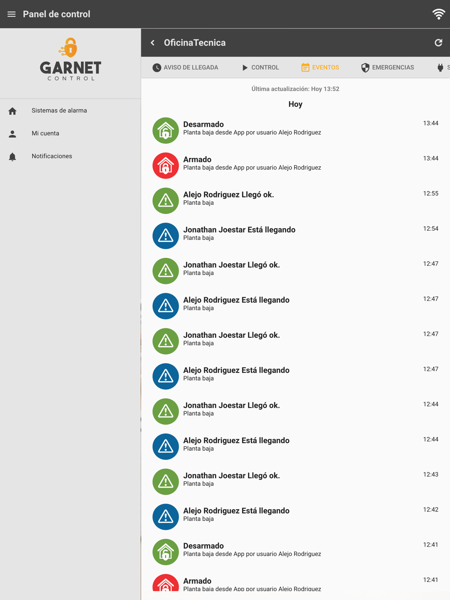Select the Eventos tab
This screenshot has width=450, height=600.
[x=320, y=67]
